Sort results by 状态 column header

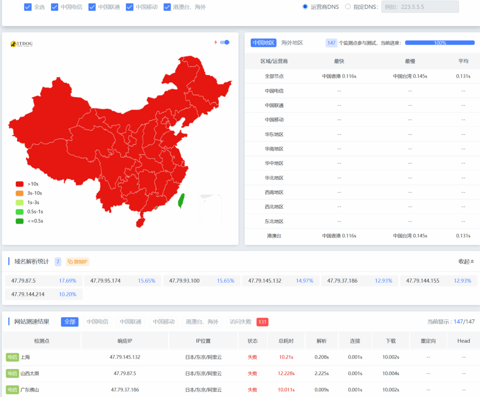(252, 341)
